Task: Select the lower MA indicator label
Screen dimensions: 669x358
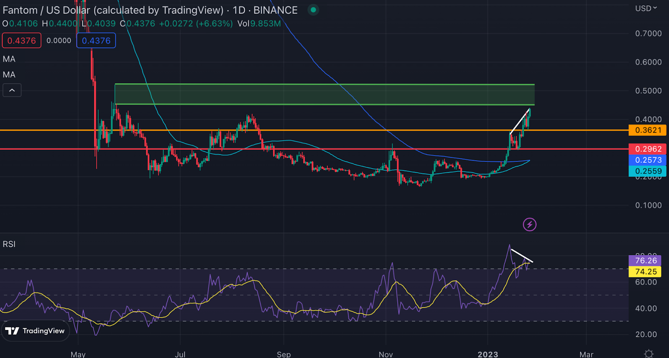Action: coord(9,74)
